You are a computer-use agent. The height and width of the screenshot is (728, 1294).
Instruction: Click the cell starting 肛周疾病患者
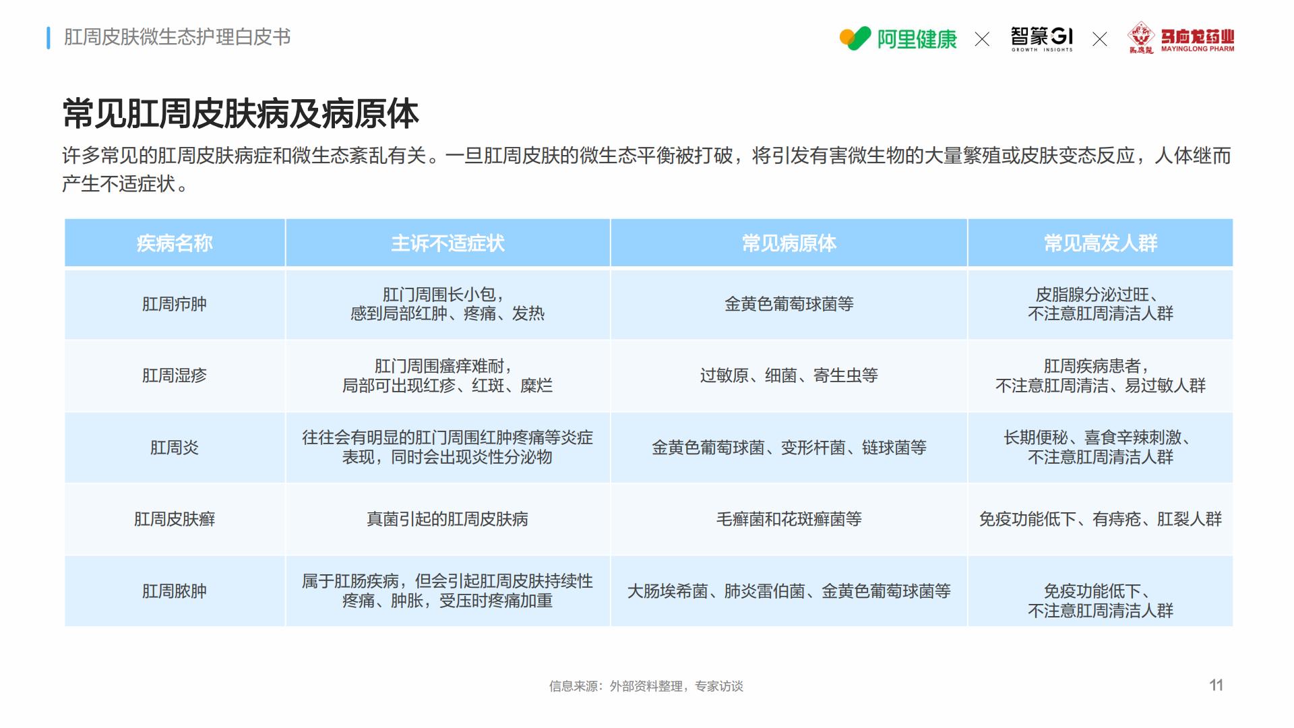(x=1101, y=375)
